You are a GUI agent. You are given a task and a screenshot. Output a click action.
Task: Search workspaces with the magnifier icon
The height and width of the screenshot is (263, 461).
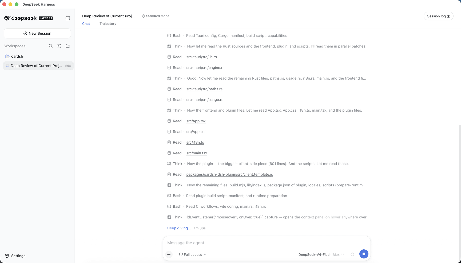point(51,46)
